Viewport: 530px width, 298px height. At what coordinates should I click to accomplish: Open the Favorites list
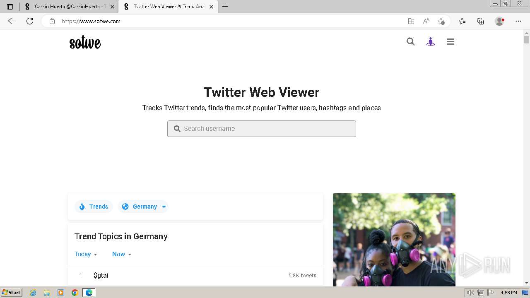pyautogui.click(x=462, y=21)
